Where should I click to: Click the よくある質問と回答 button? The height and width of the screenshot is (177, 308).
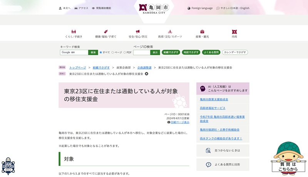(x=223, y=165)
